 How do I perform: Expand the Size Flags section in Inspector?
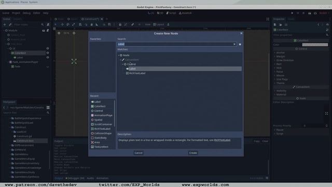click(282, 79)
